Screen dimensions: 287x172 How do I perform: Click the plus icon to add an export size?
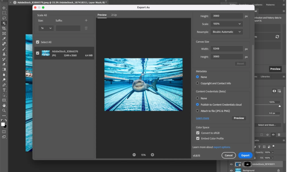[x=86, y=20]
